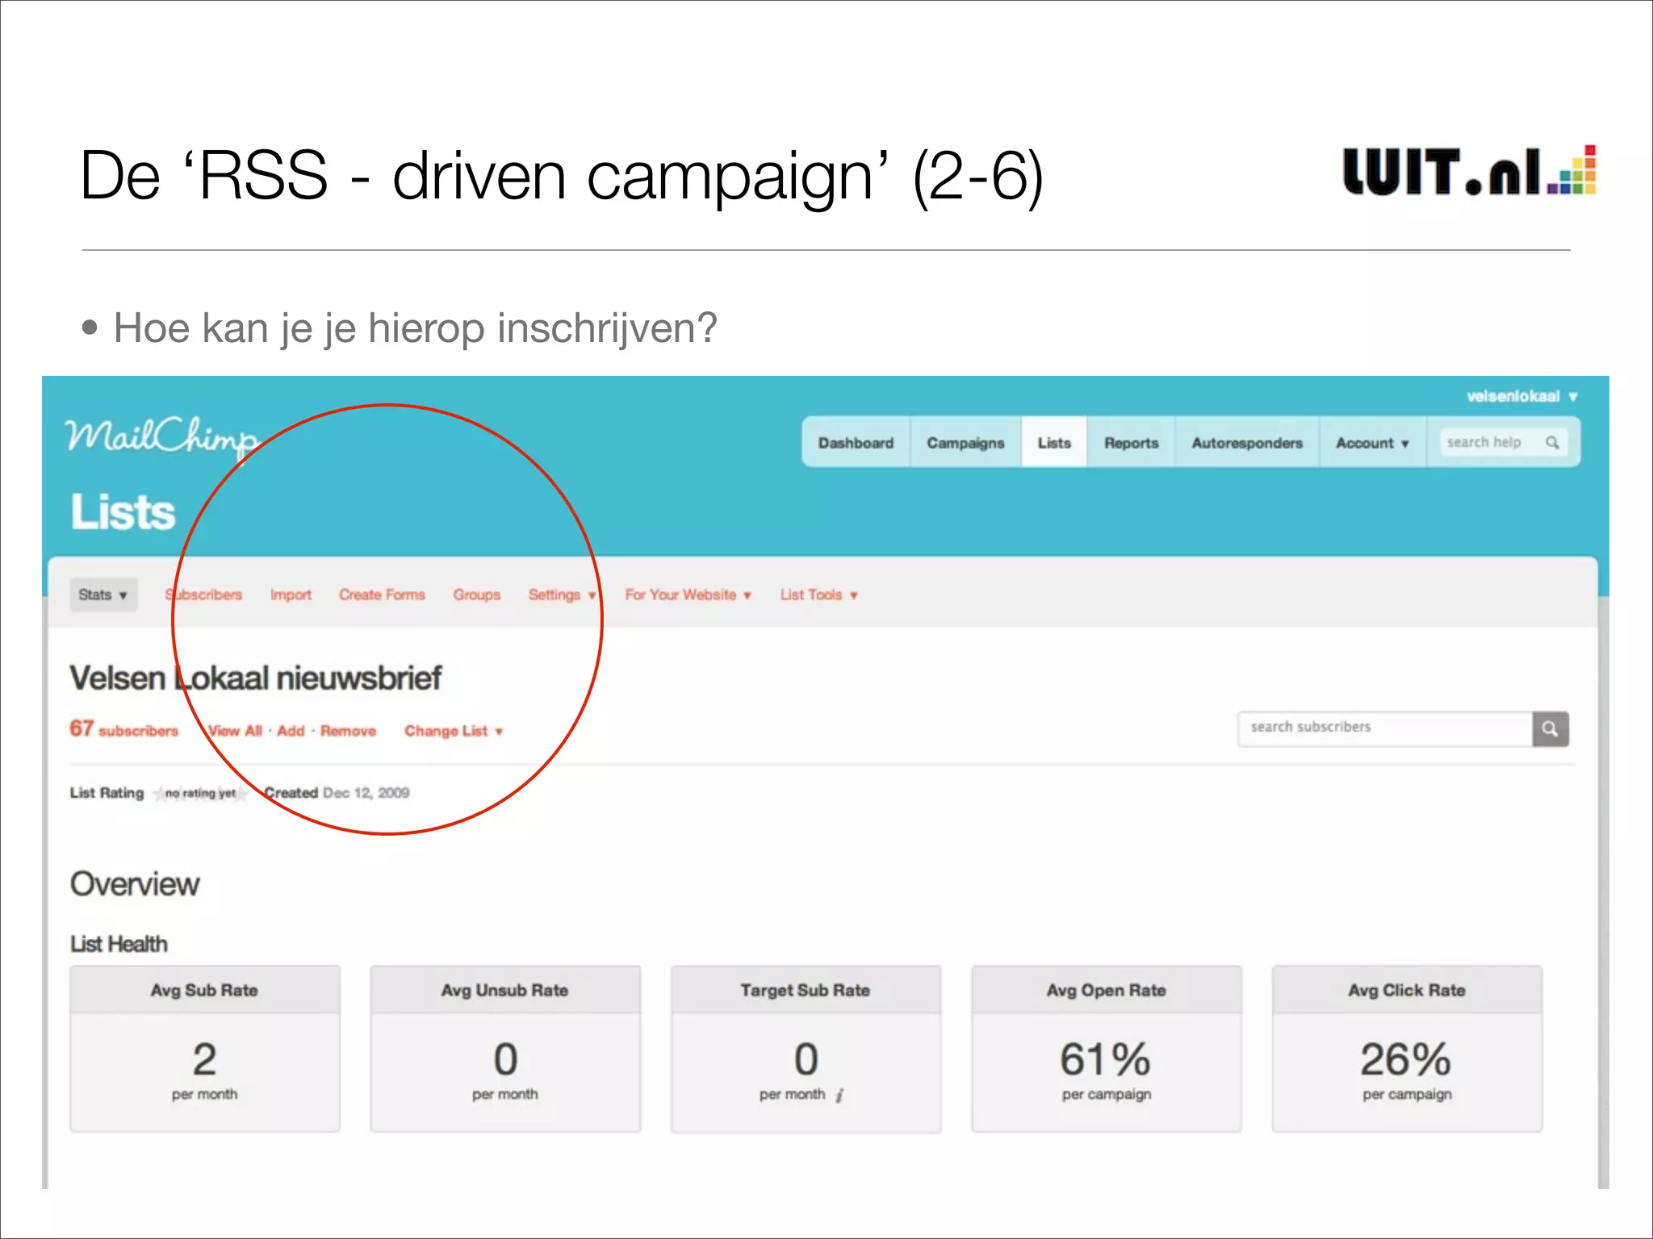Click the Groups link

(x=476, y=594)
